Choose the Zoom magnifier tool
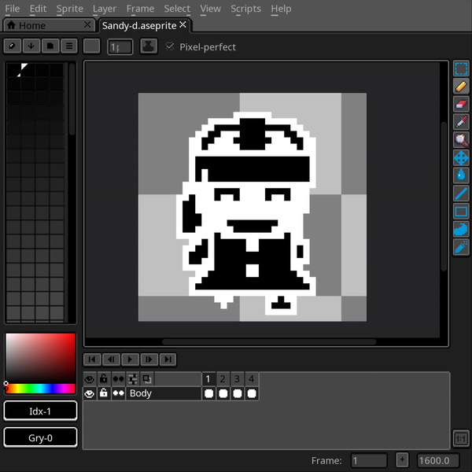The image size is (472, 472). coord(462,140)
